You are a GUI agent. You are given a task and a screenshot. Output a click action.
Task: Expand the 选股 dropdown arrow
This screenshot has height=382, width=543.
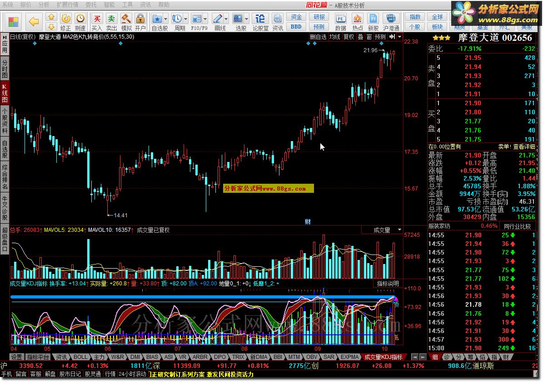pos(247,19)
